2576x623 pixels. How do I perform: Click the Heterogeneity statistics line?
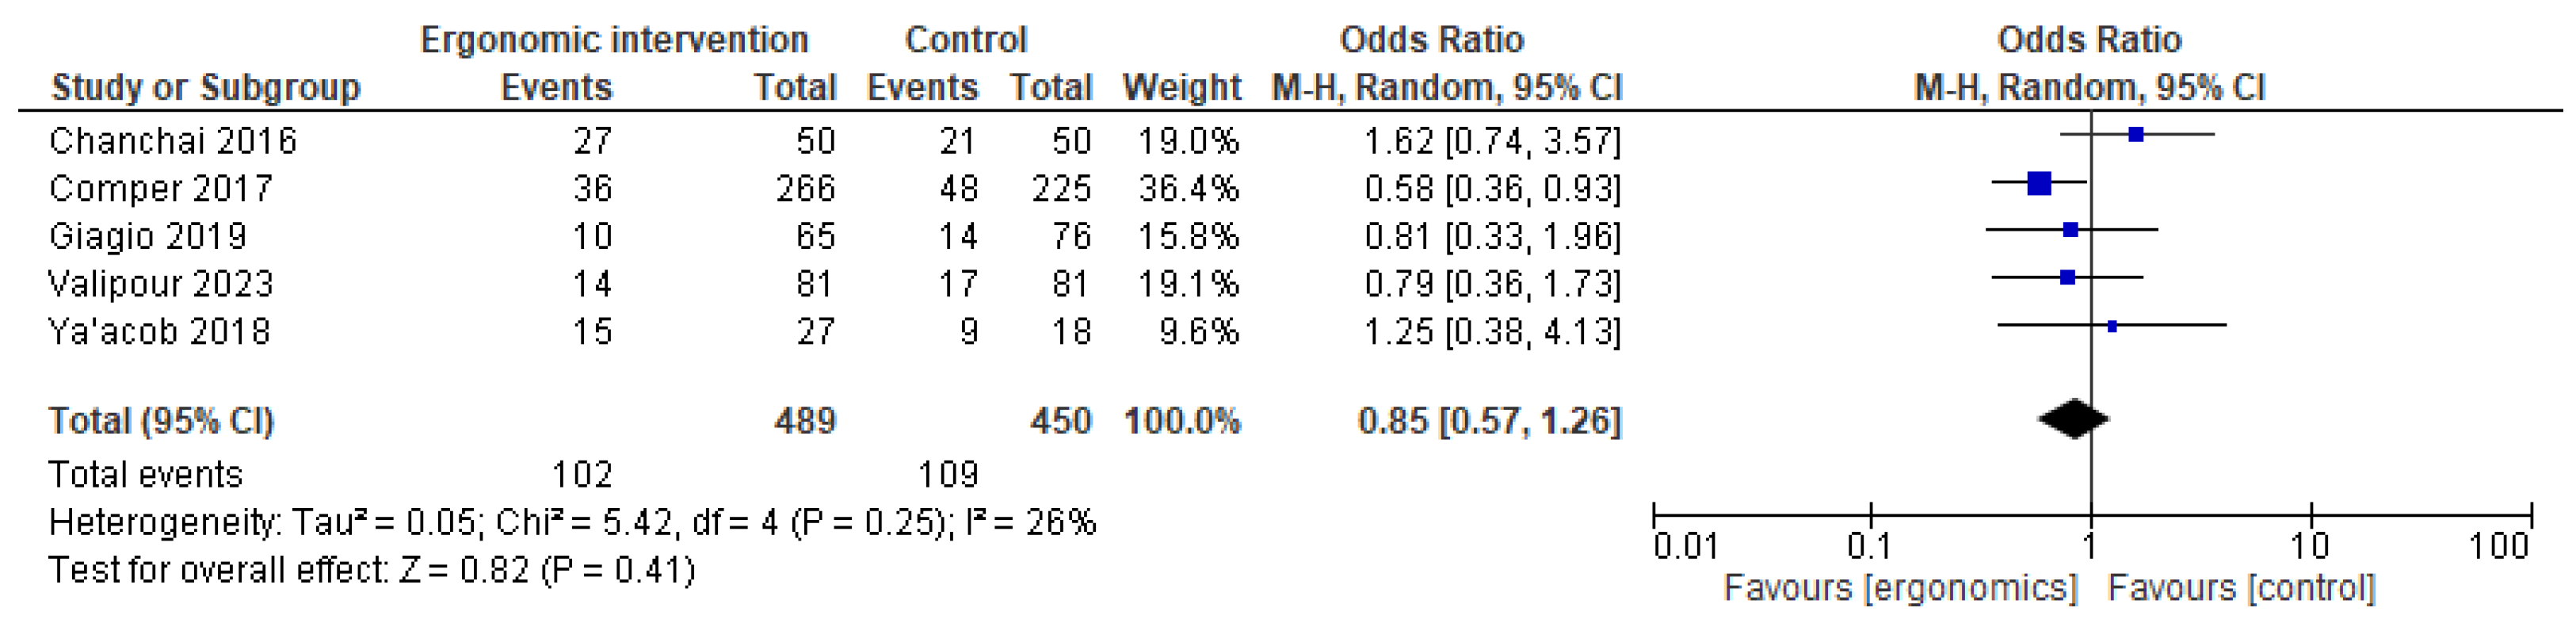click(x=572, y=523)
